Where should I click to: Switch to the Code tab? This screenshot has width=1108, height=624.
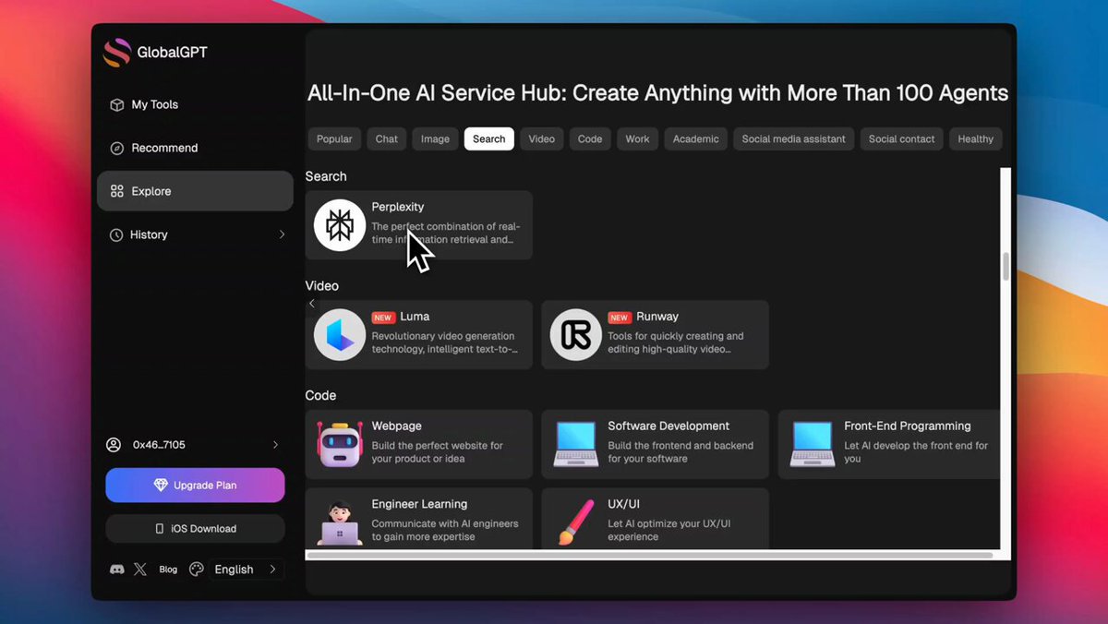[x=590, y=139]
